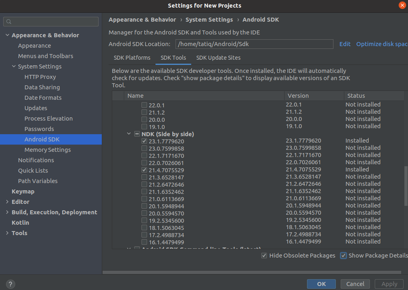Expand the Editor settings section
Screen dimensions: 408x290
(7, 201)
